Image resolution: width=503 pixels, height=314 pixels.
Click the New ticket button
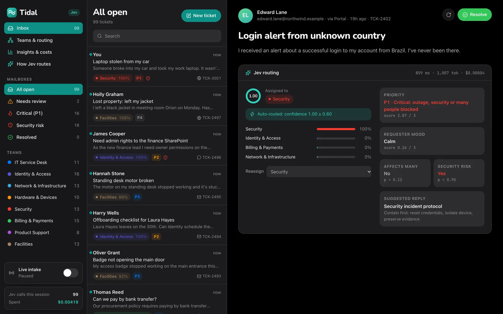click(x=201, y=16)
